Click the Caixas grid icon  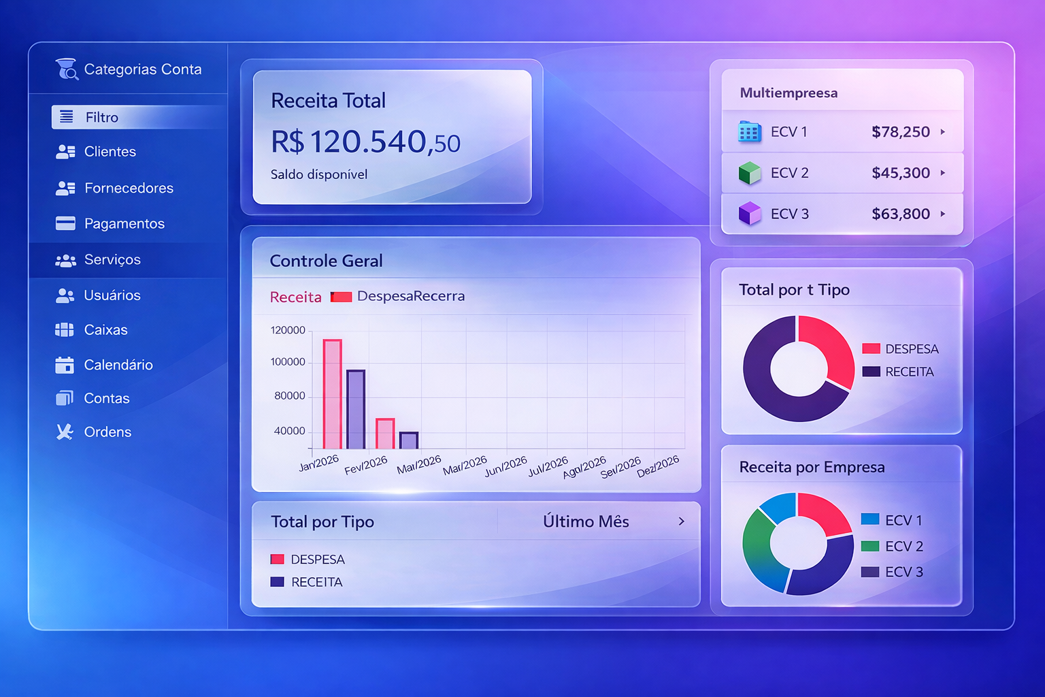coord(63,329)
